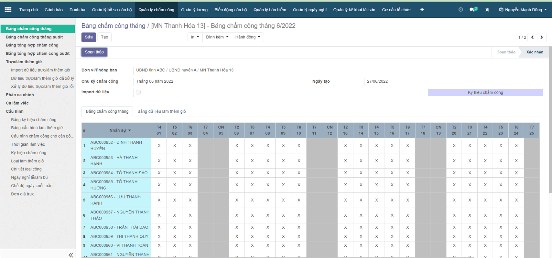Click the plus icon in top navbar
The image size is (552, 258).
tap(422, 10)
